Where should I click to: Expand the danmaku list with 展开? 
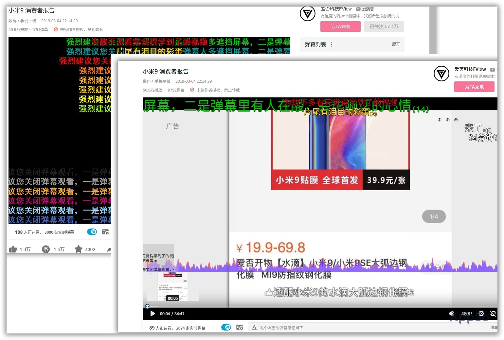[396, 44]
